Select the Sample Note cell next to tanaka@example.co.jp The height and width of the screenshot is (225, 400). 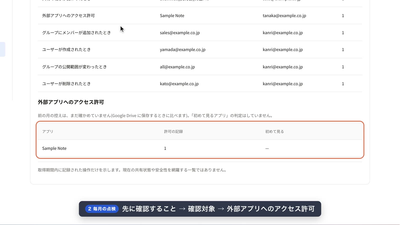(x=172, y=15)
